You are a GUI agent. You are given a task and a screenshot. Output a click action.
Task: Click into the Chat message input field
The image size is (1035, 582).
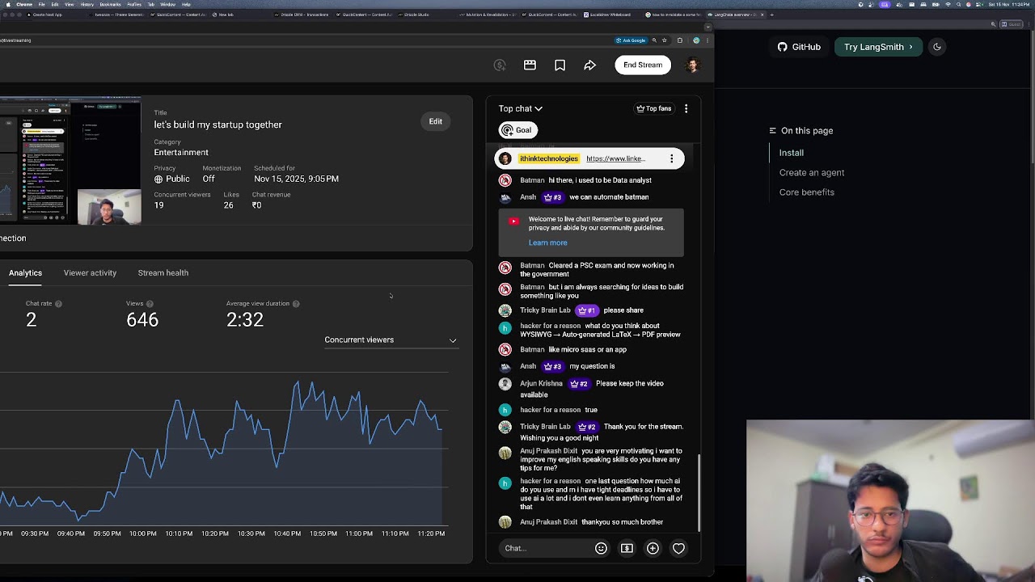coord(546,548)
